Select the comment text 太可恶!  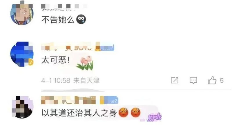[55, 60]
